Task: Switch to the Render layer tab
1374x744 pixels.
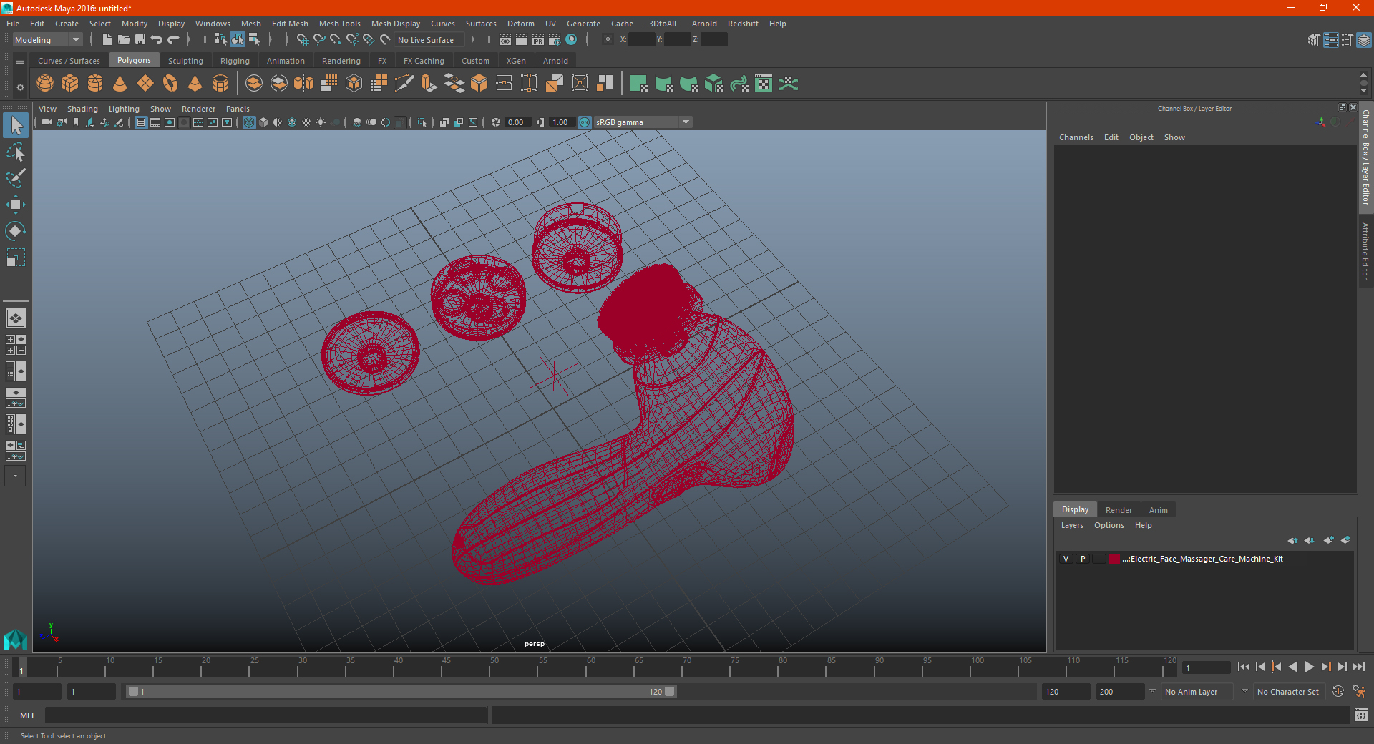Action: (1119, 510)
